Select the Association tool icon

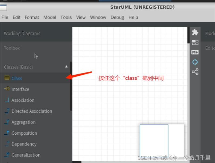click(7, 100)
